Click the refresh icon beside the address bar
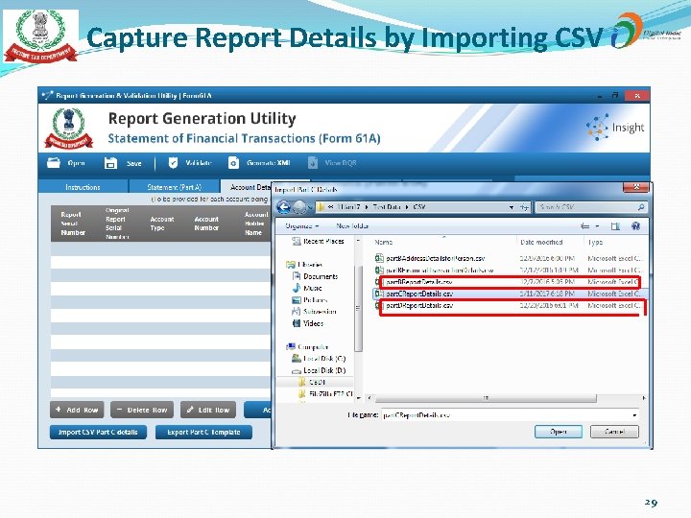 tap(524, 206)
